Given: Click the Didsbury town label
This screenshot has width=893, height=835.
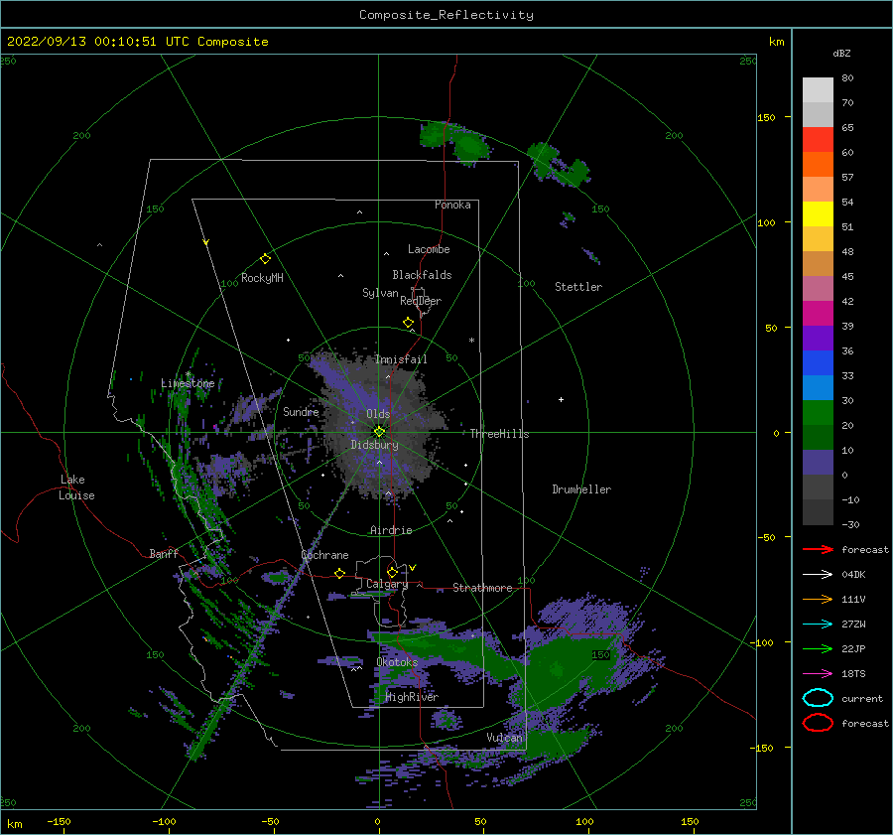Looking at the screenshot, I should coord(375,445).
